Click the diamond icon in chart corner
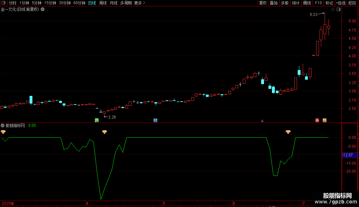Screen dimensions: 359x207 [333, 10]
